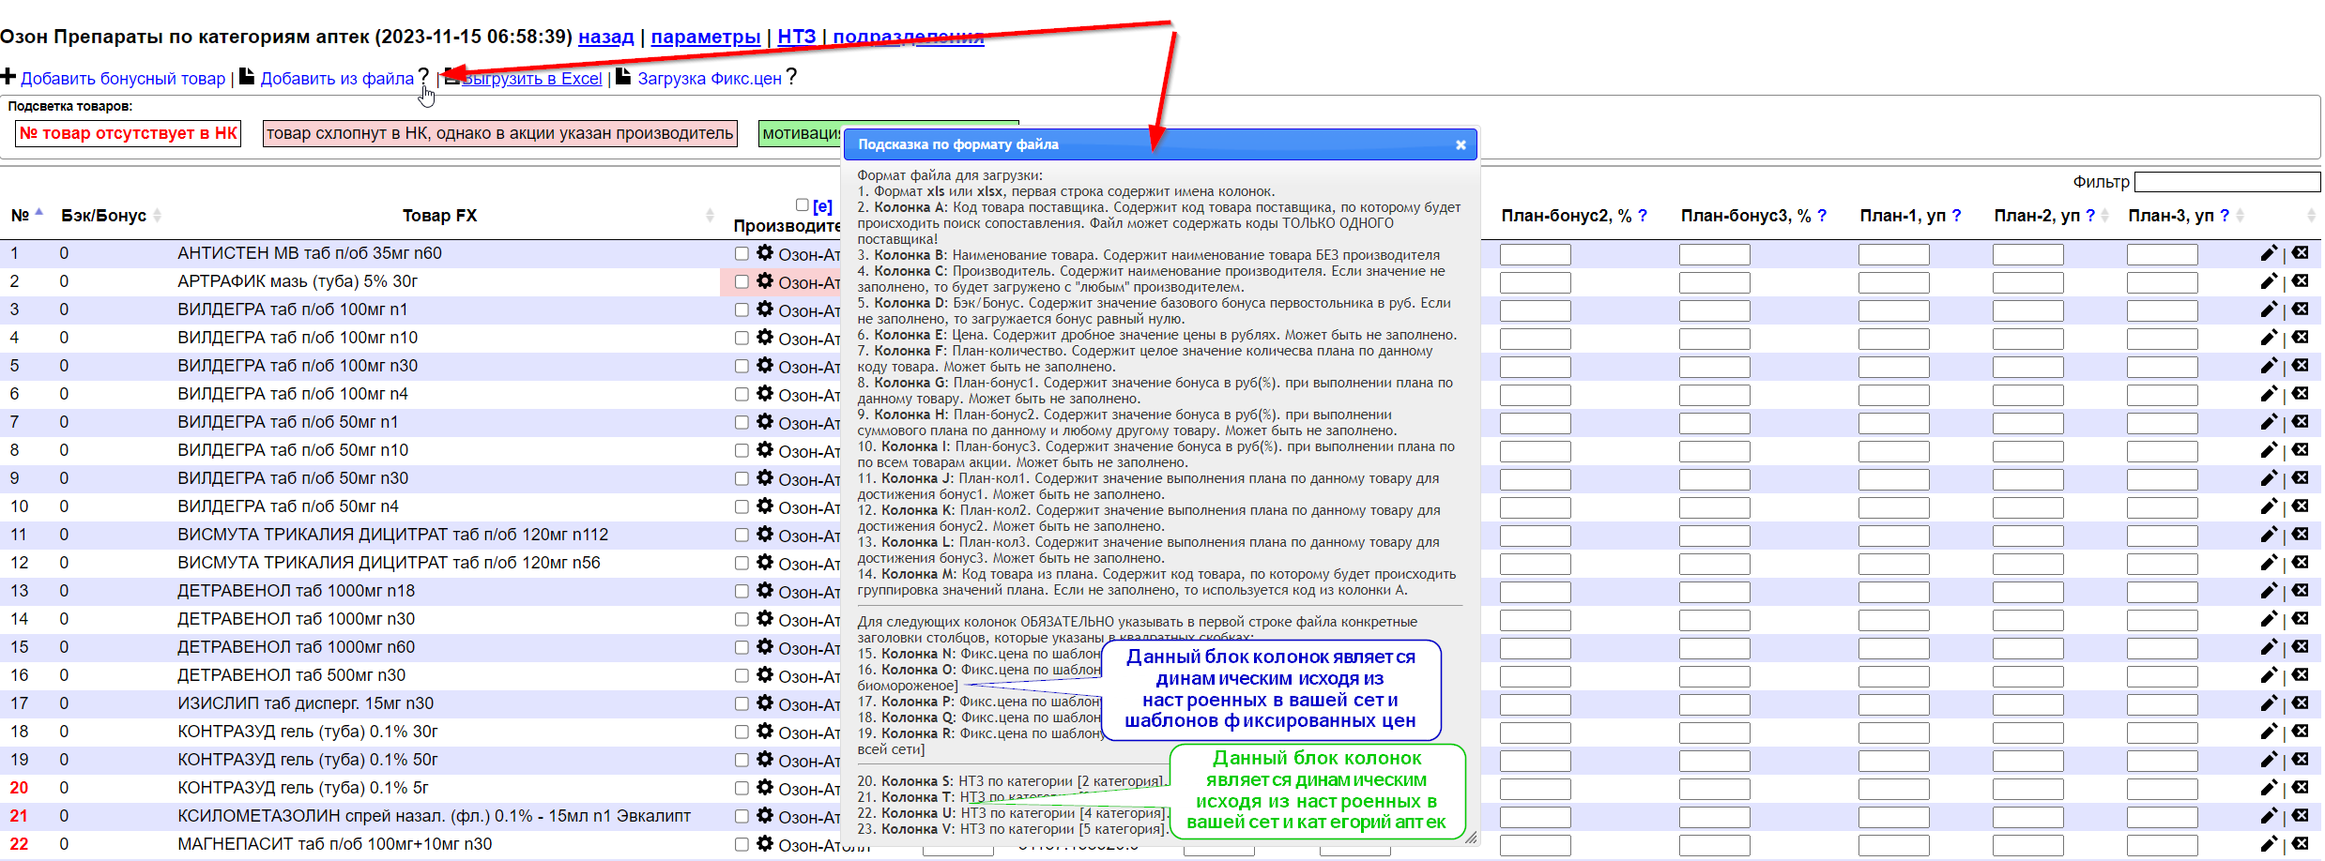The width and height of the screenshot is (2325, 861).
Task: Click help question mark next to 'План-1, уп'
Action: tap(1956, 216)
